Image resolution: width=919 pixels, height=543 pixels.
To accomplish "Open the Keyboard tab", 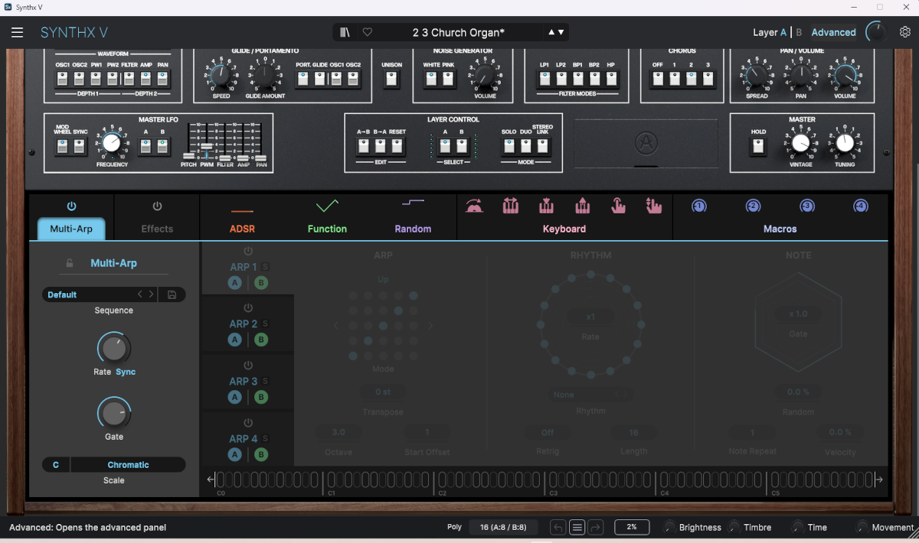I will click(x=564, y=229).
